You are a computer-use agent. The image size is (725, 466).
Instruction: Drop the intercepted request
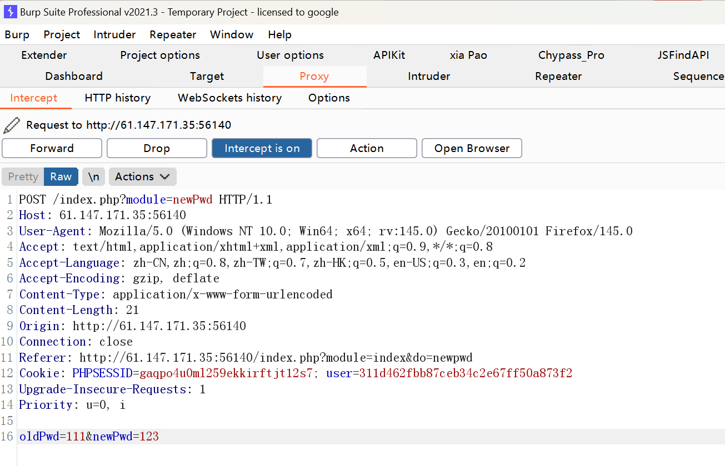pos(157,148)
